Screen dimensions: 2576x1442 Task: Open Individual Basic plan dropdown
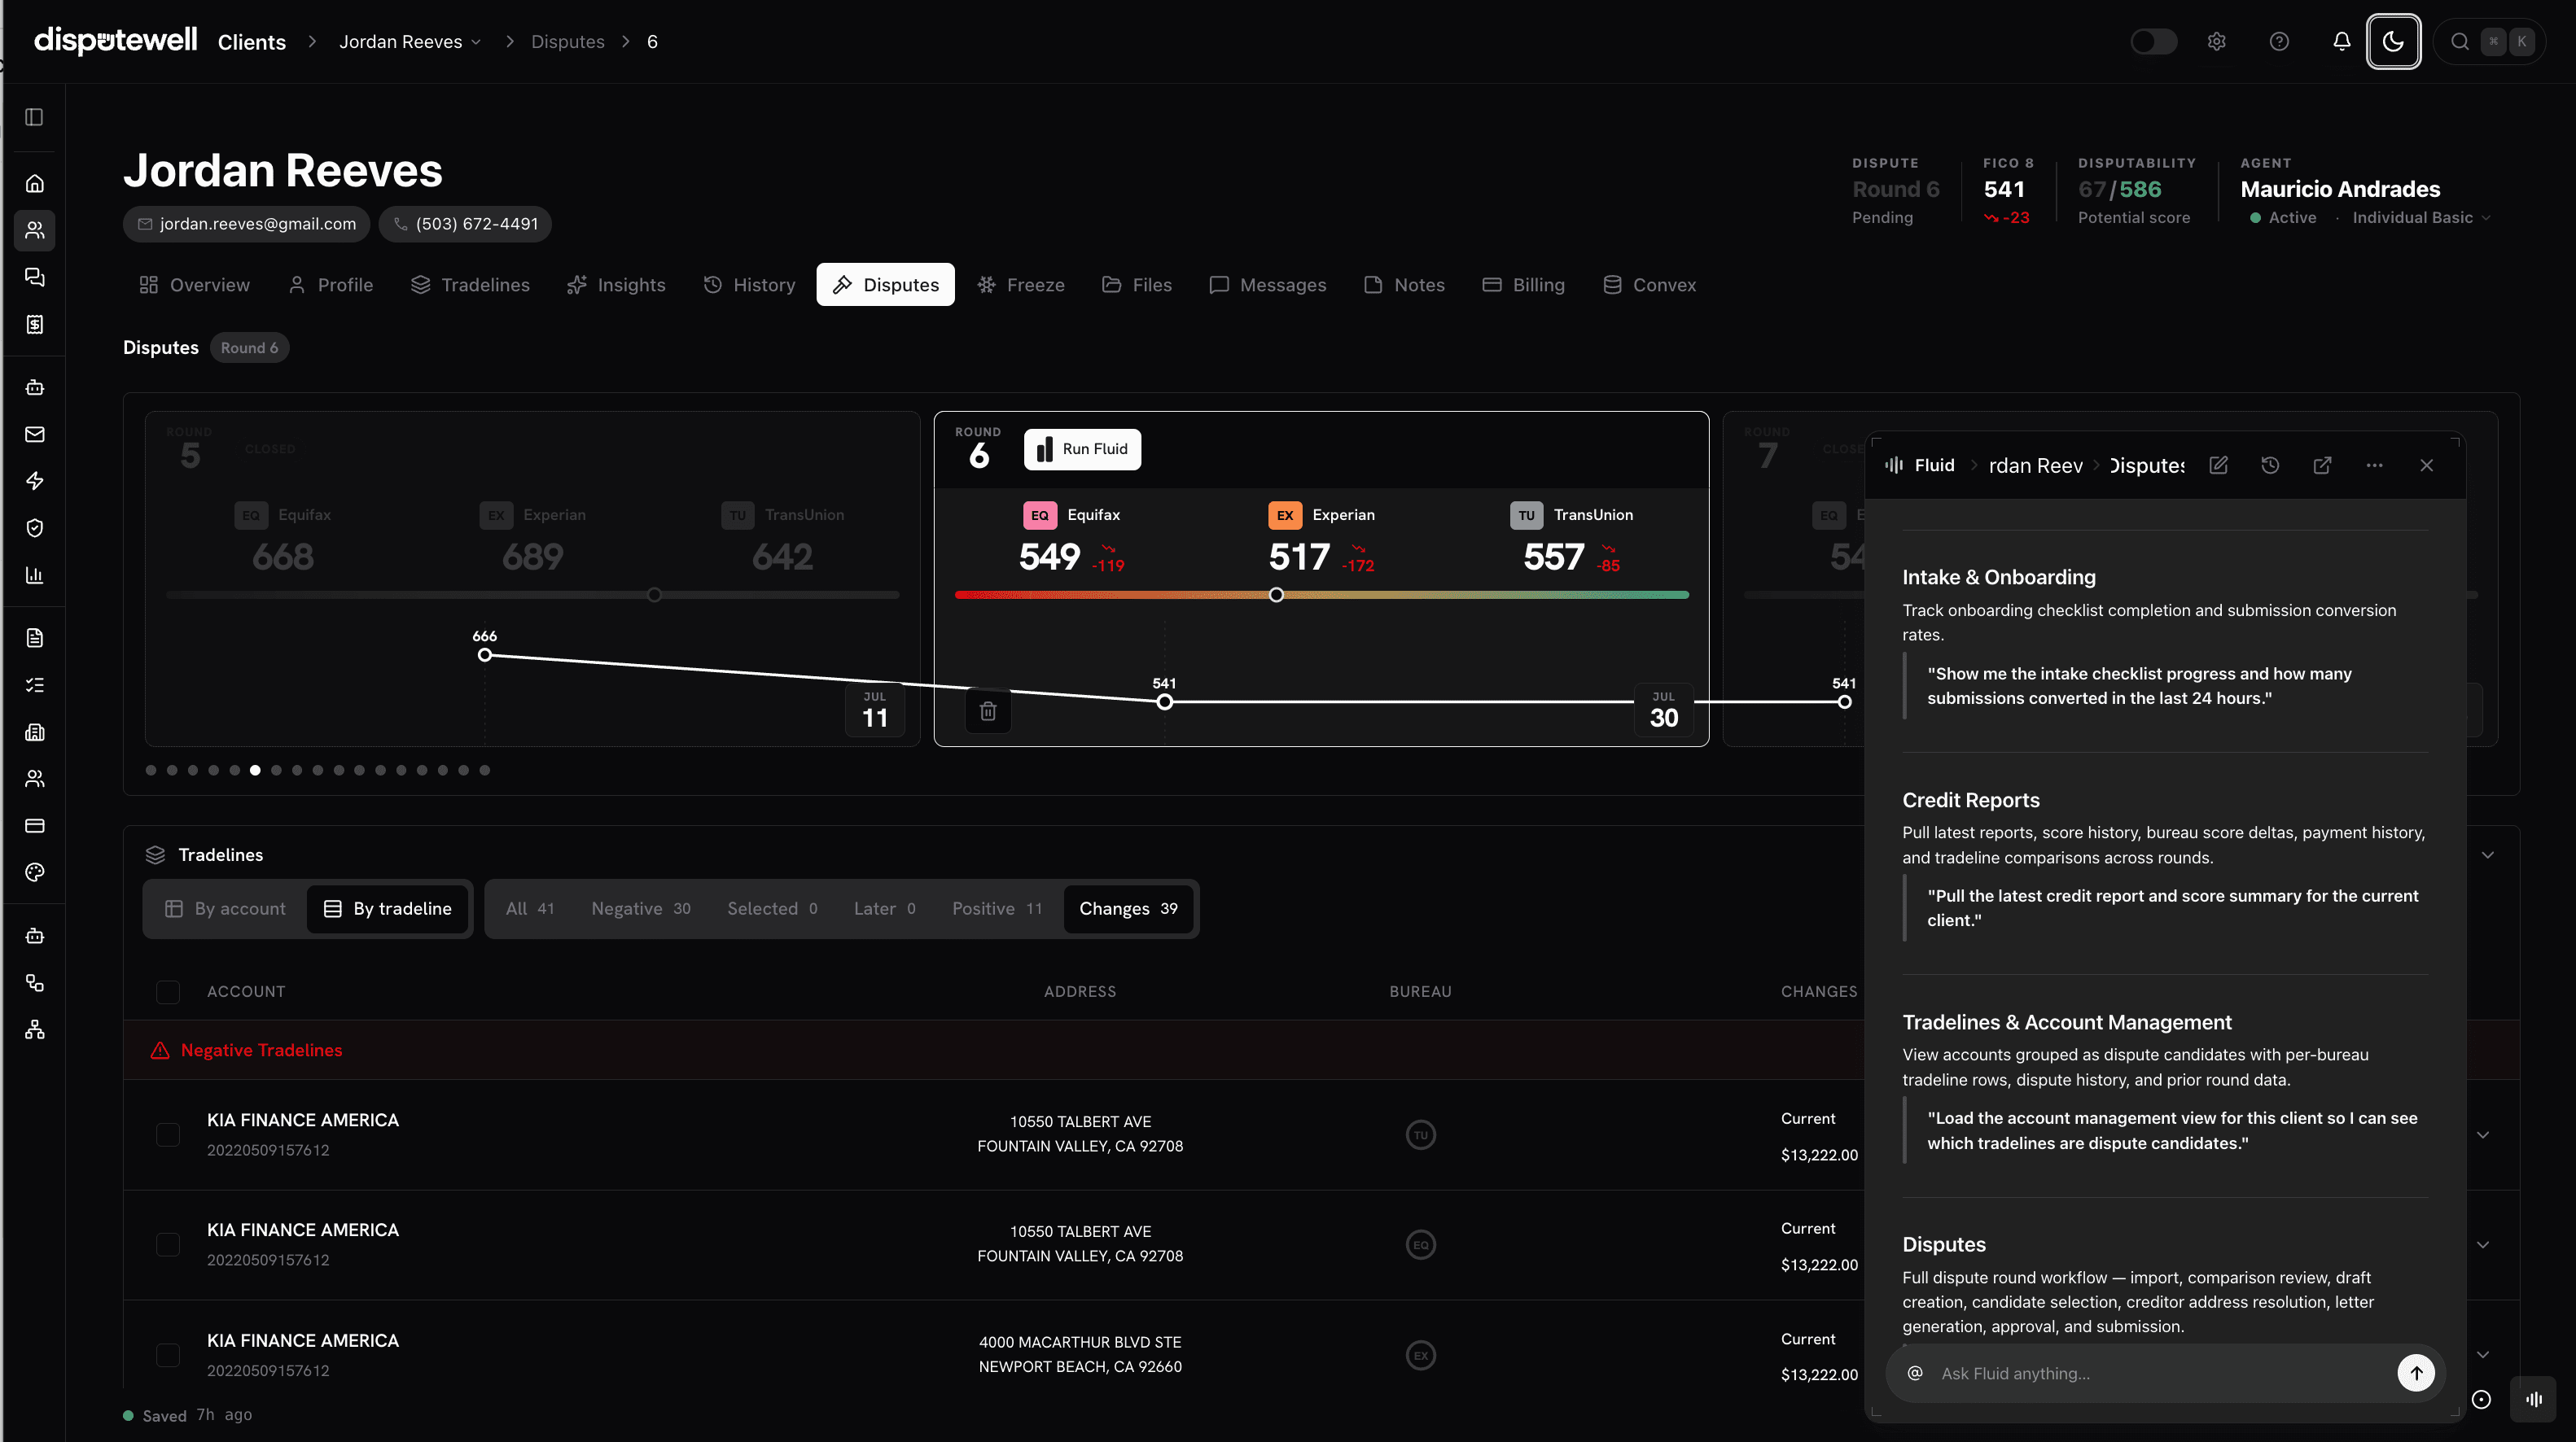tap(2421, 218)
